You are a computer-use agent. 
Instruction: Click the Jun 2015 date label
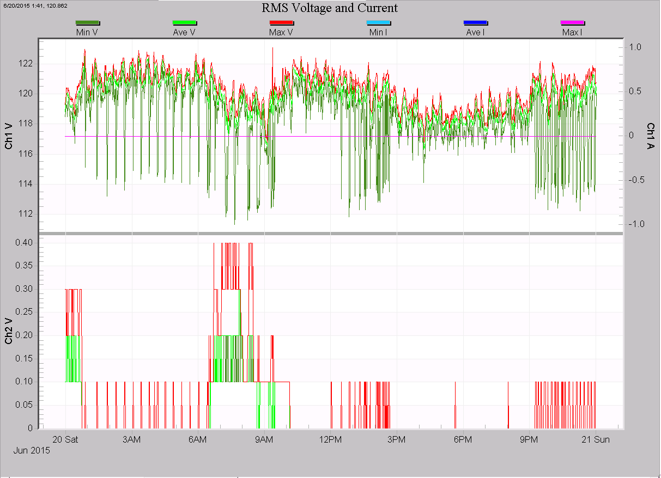click(x=32, y=451)
